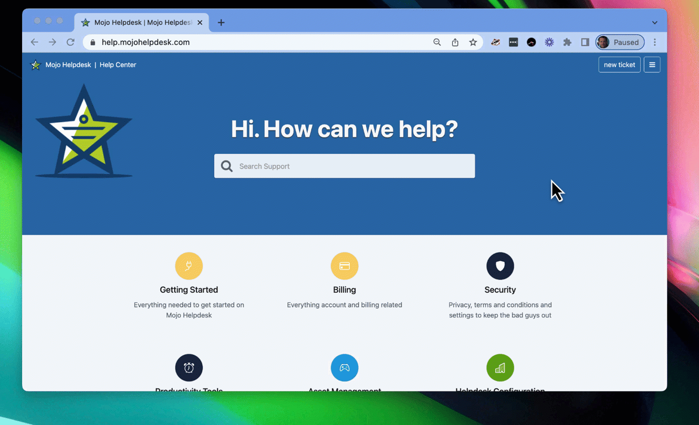Click the Search Support input field
Screen dimensions: 699x425
(345, 166)
